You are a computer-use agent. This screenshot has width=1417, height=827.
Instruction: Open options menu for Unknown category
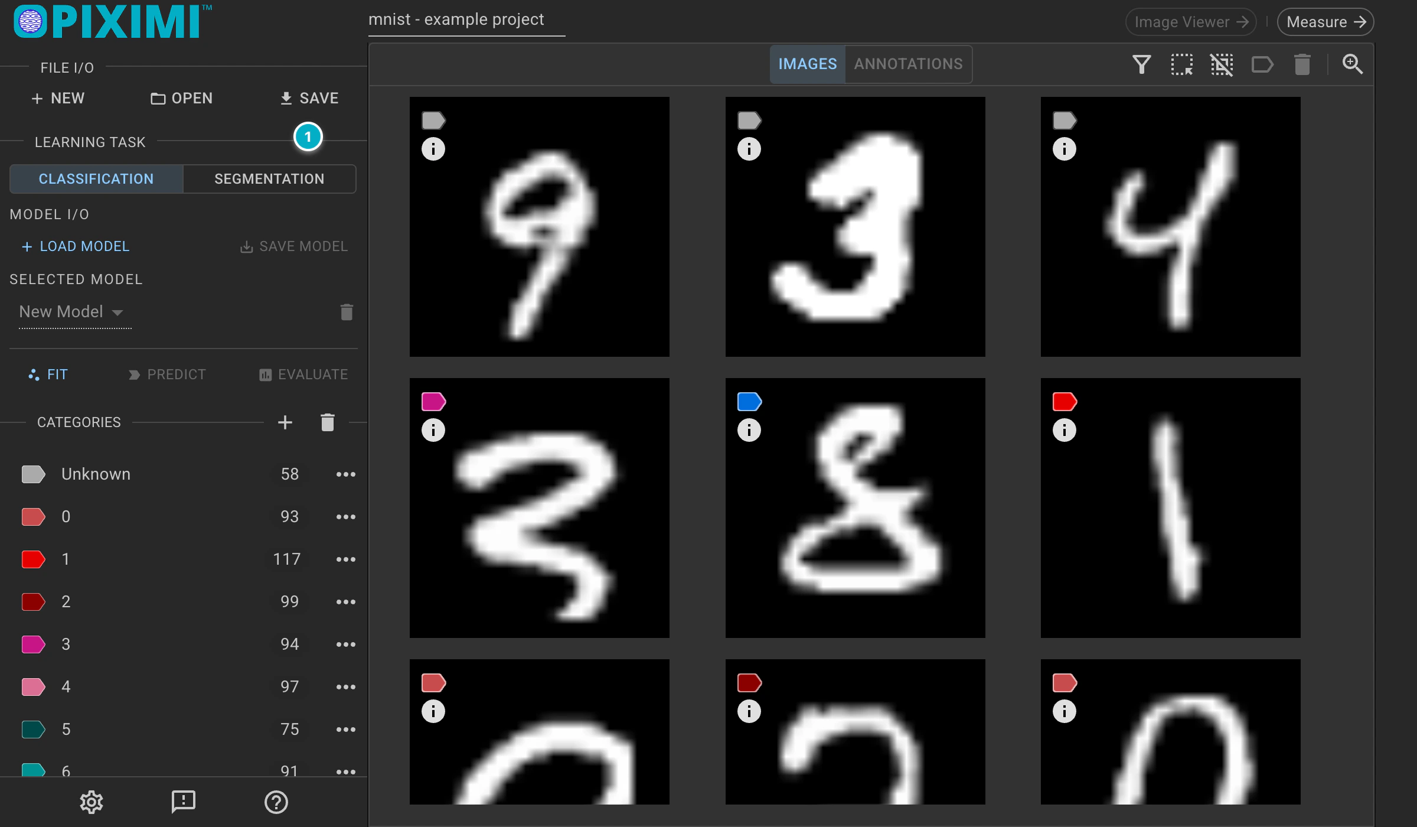(x=346, y=474)
